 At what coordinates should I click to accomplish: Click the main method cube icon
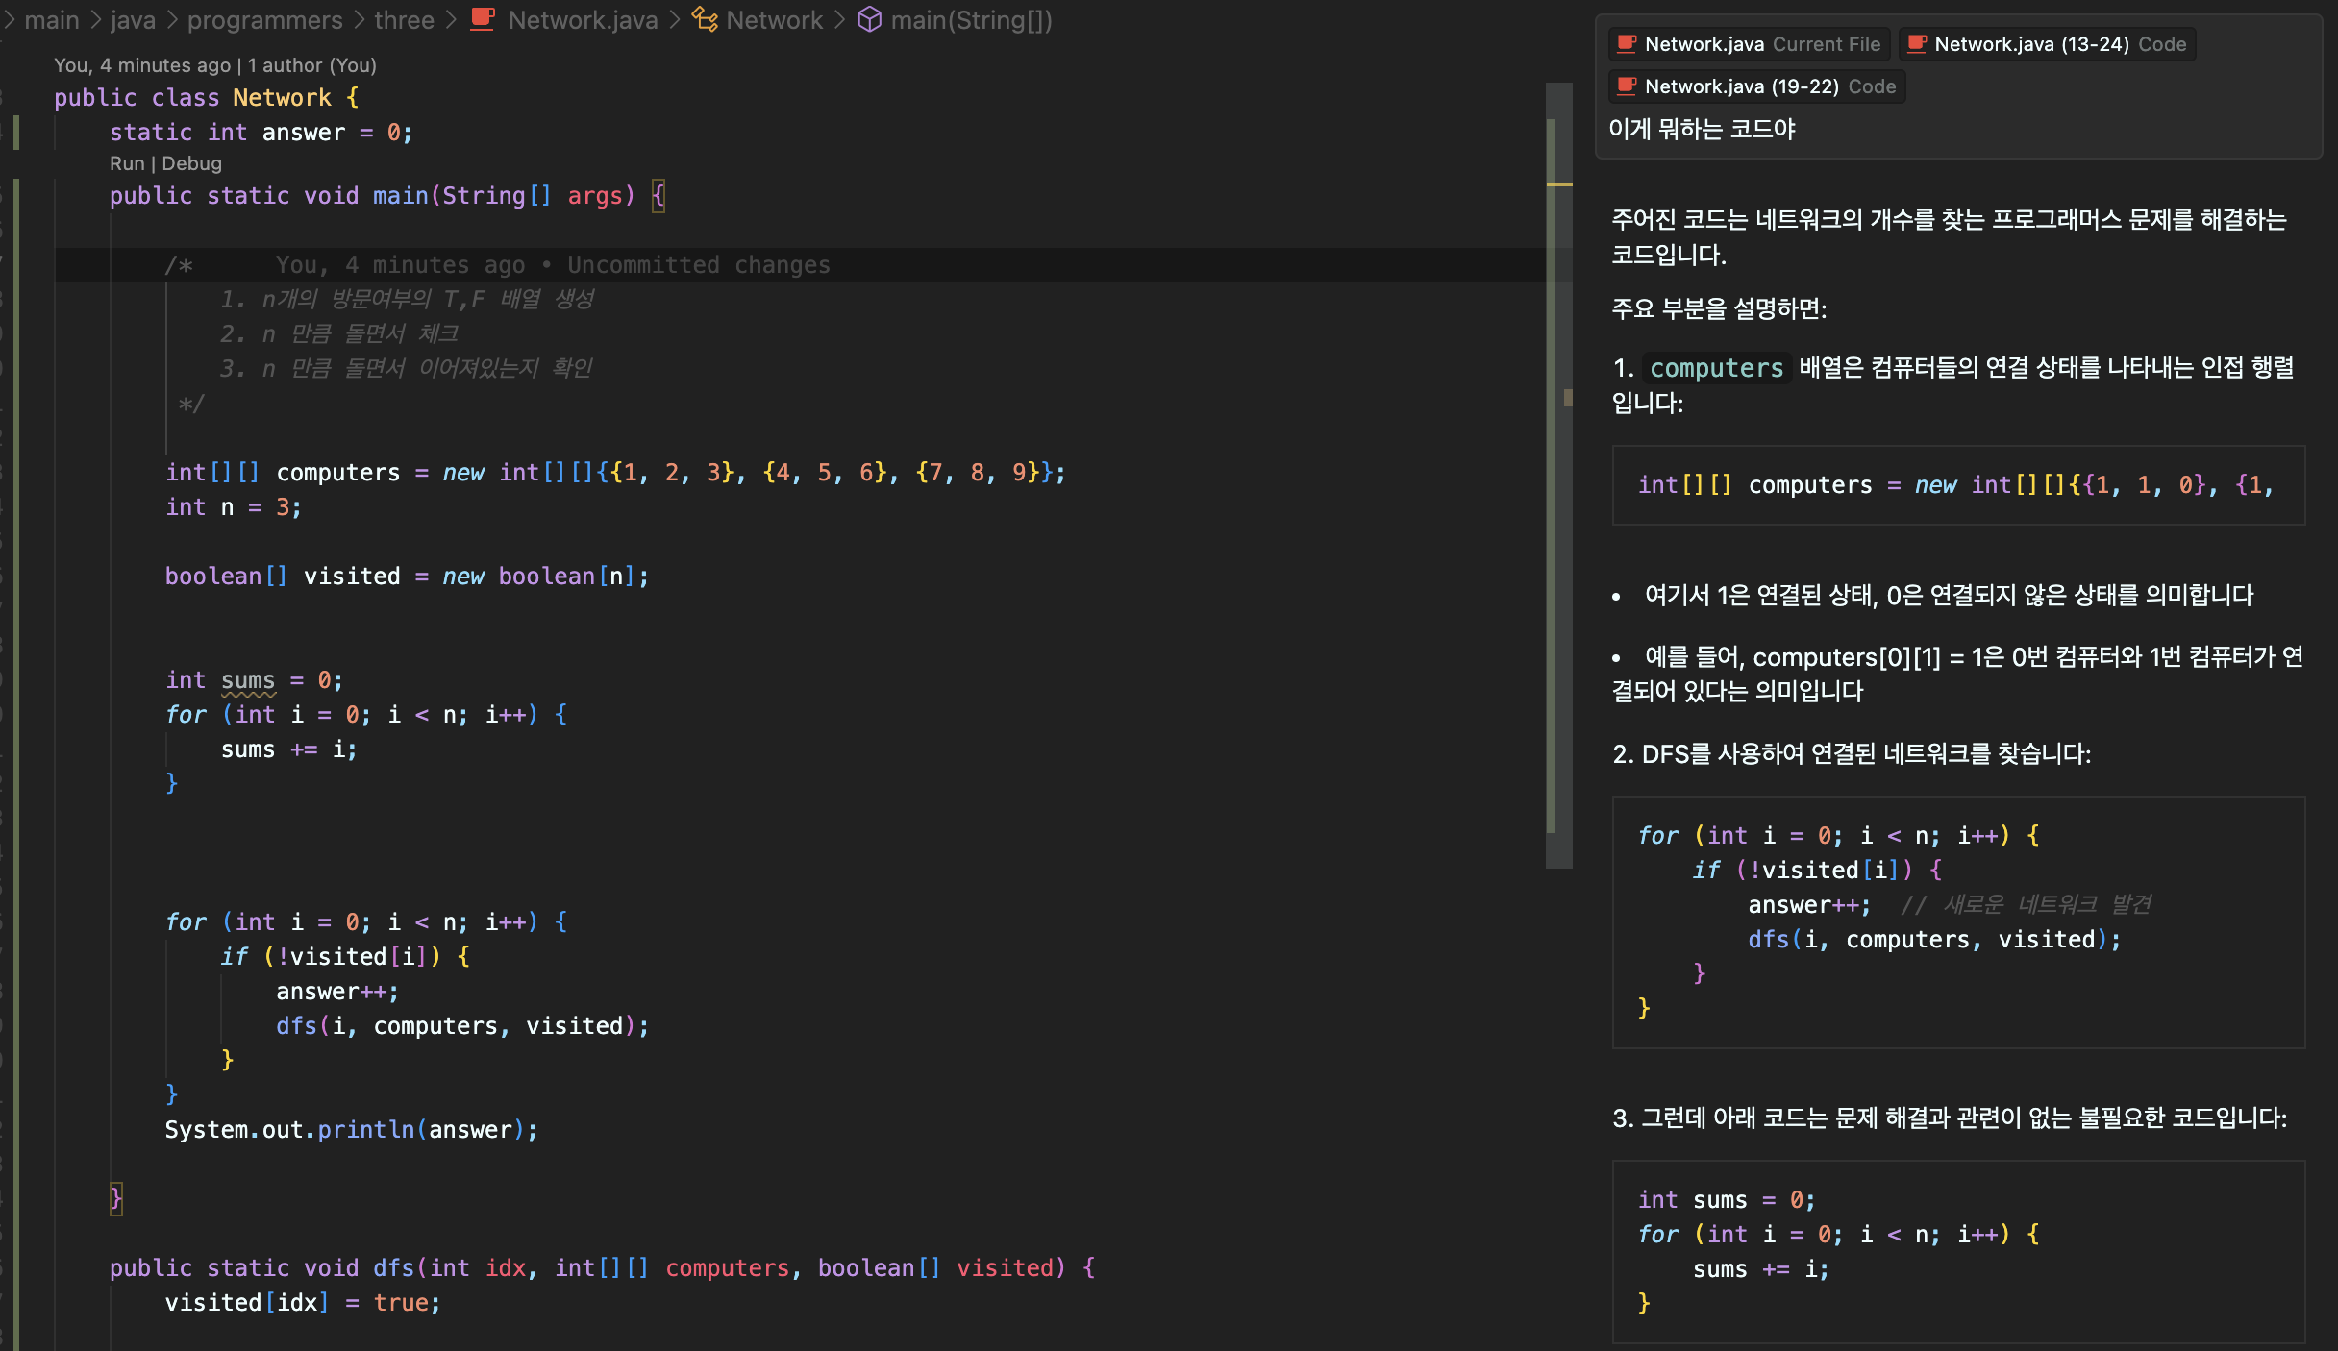[869, 19]
